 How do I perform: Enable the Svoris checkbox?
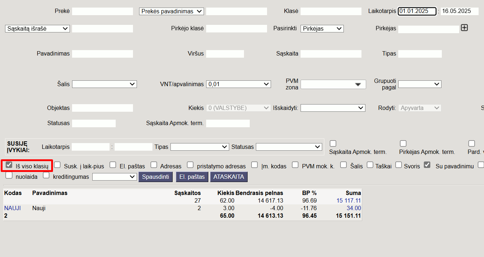(x=399, y=165)
